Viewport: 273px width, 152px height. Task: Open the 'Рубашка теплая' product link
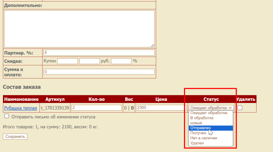pyautogui.click(x=21, y=108)
